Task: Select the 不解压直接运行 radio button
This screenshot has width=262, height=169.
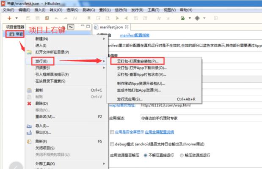Action: pyautogui.click(x=146, y=155)
